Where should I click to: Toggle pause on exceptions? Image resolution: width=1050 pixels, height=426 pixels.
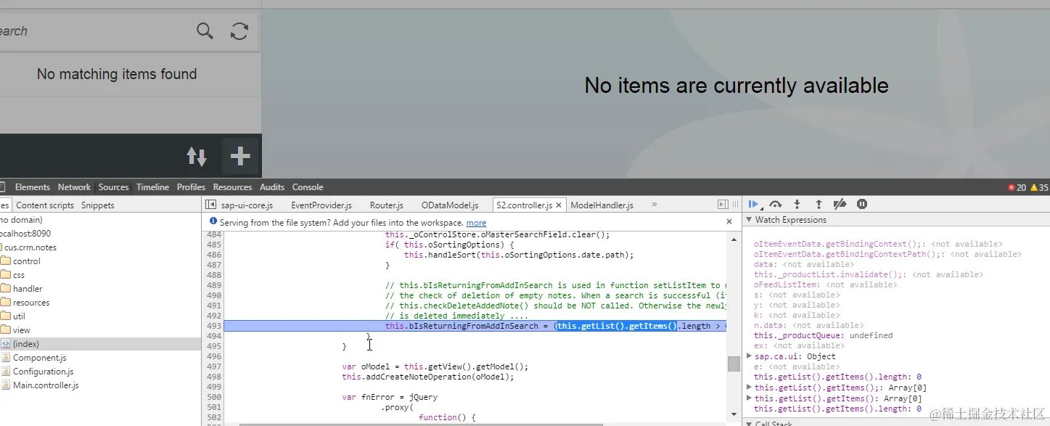(x=862, y=204)
